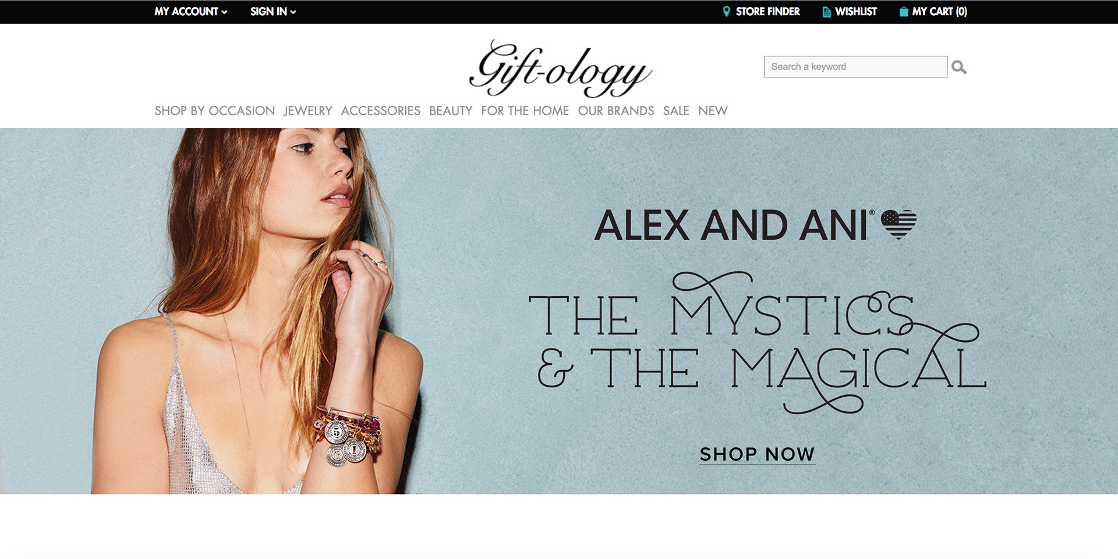
Task: Click the Shop Now link
Action: (757, 454)
